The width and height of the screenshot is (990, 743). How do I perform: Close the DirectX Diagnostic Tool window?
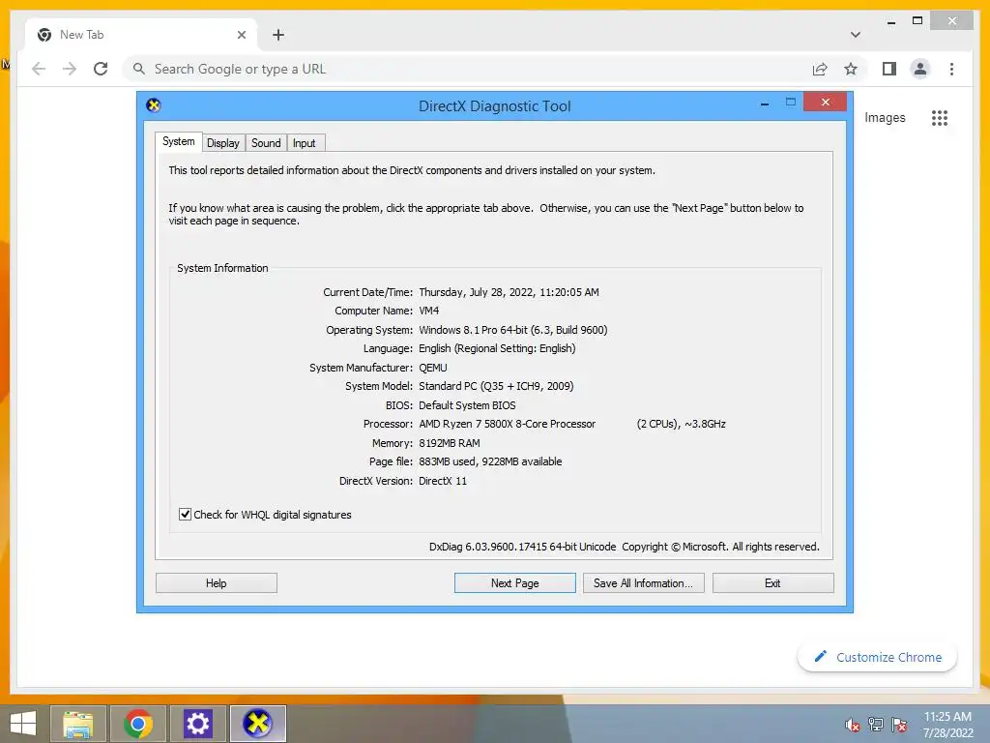(825, 102)
